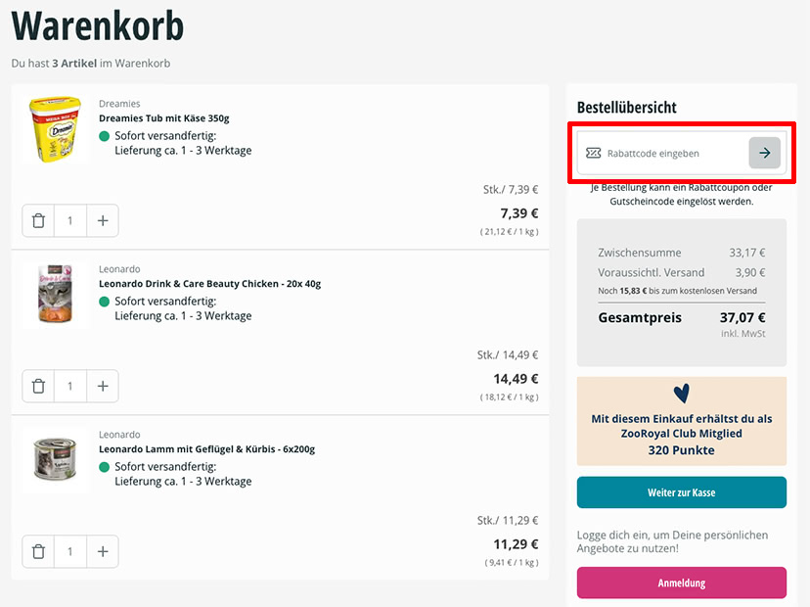Delete Leonardo Drink & Care Beauty Chicken item
Screen dimensions: 810x607
click(x=38, y=386)
